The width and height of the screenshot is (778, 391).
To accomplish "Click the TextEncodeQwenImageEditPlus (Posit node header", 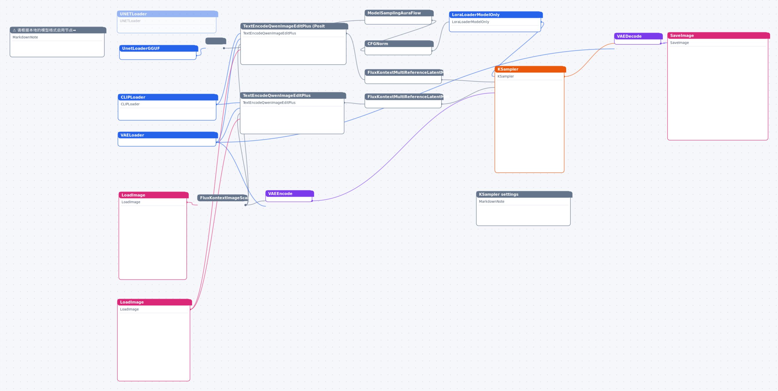I will [x=294, y=26].
